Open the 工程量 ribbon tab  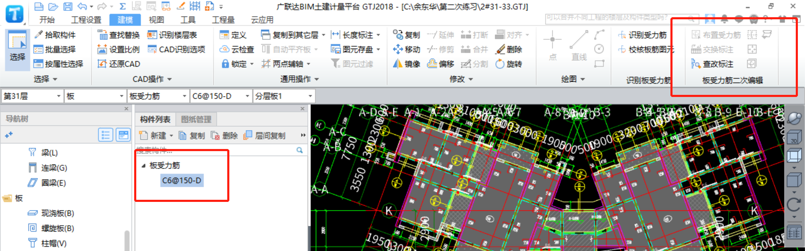223,20
